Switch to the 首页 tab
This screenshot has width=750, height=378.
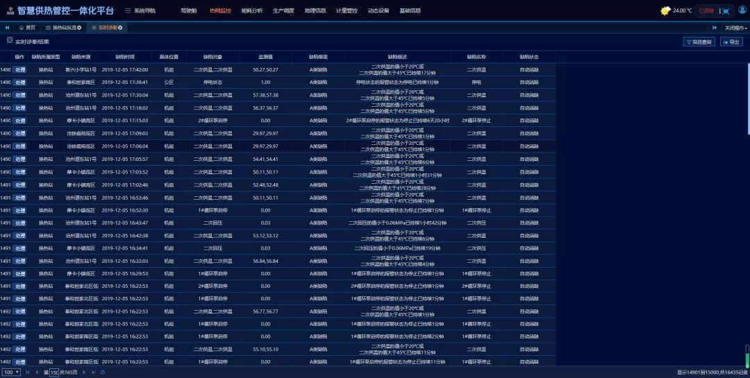(26, 28)
